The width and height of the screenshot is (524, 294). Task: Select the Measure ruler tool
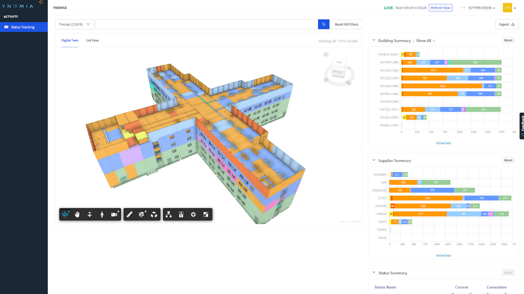[x=129, y=214]
